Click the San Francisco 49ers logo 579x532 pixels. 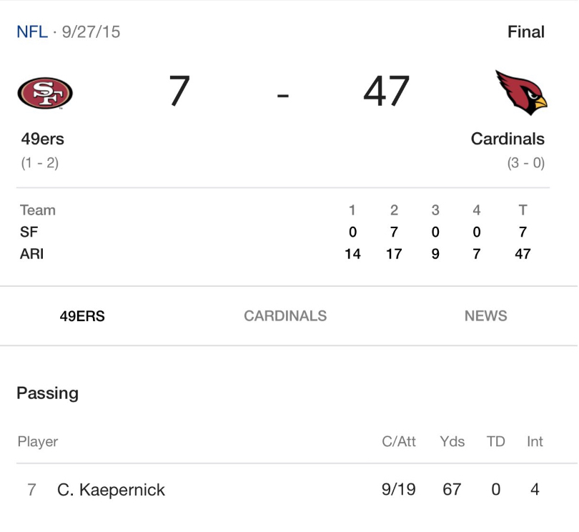(x=45, y=93)
